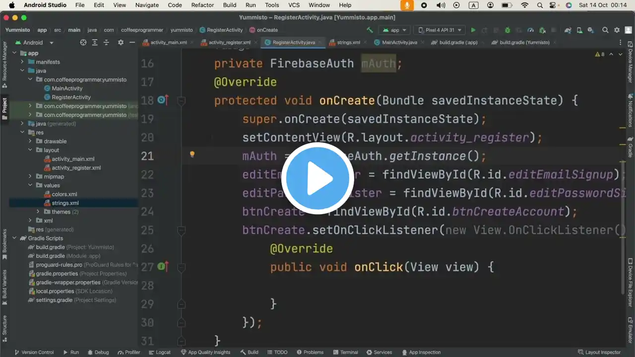Select opened file target icon in Project panel

coord(83,43)
